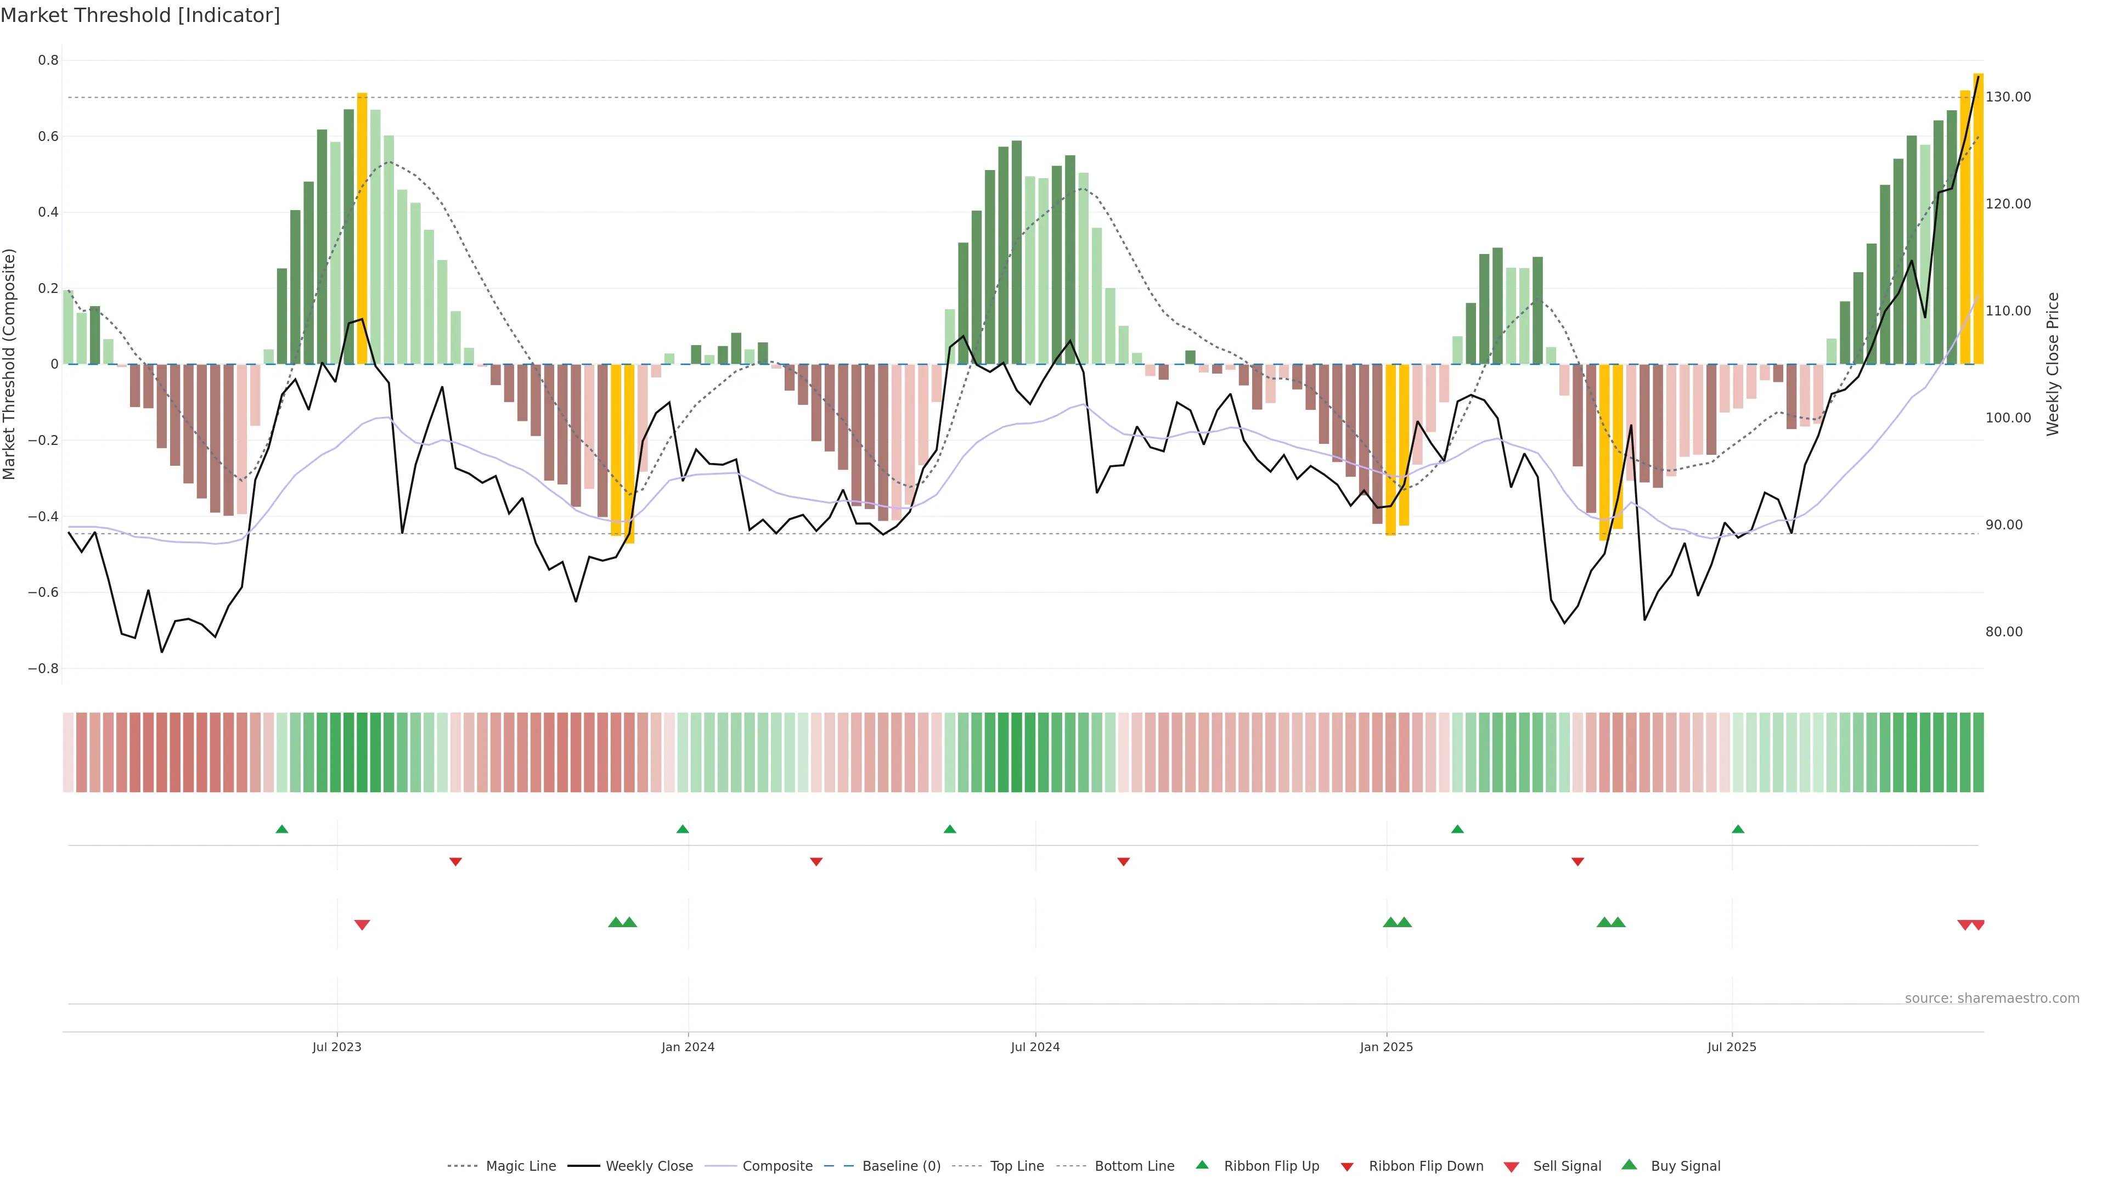This screenshot has height=1185, width=2107.
Task: Click the Ribbon Flip Up legend triangle icon
Action: 1202,1165
